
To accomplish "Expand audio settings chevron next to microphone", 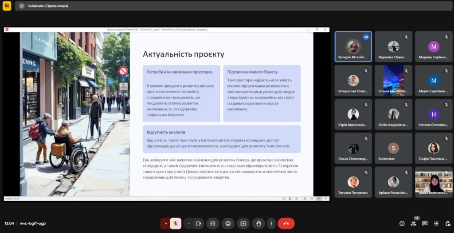I will (x=166, y=223).
